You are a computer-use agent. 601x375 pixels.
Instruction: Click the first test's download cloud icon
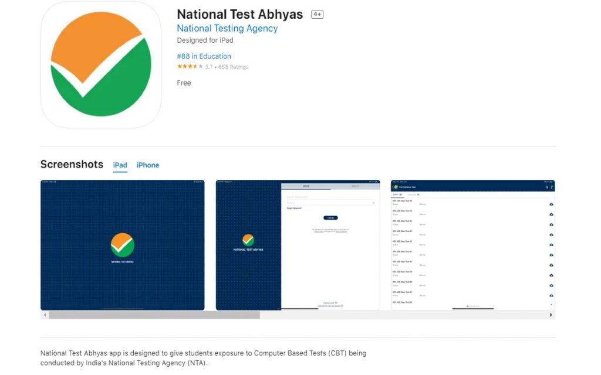tap(552, 204)
